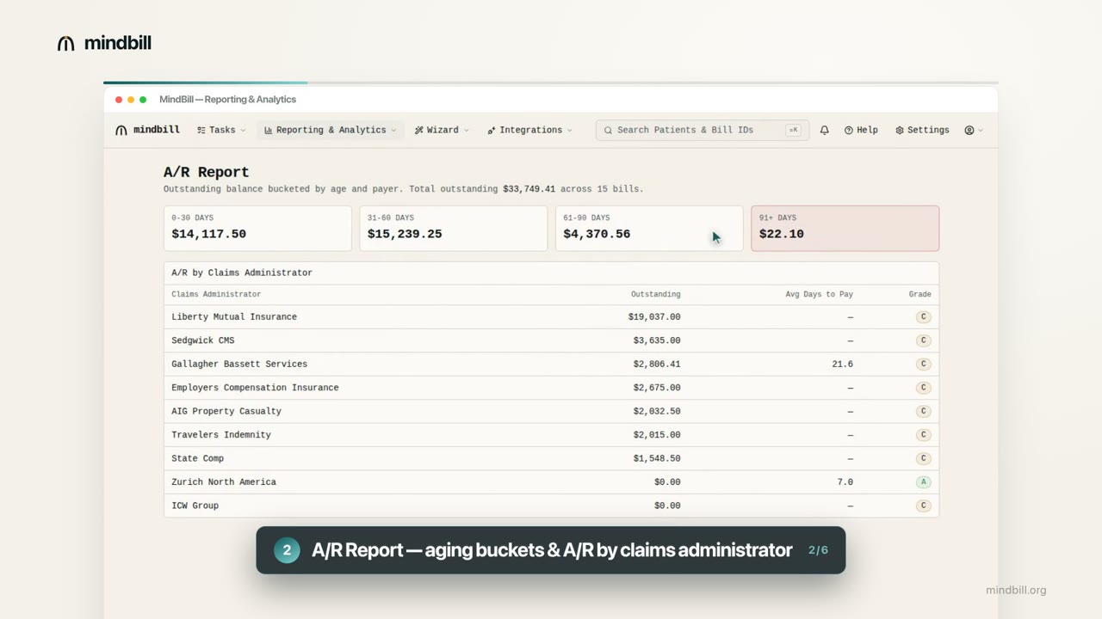Click the Settings gear icon
This screenshot has height=619, width=1102.
coord(900,131)
